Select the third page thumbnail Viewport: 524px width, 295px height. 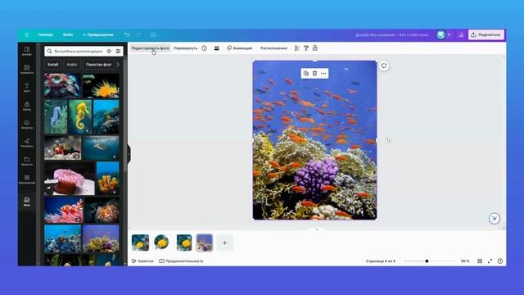183,243
